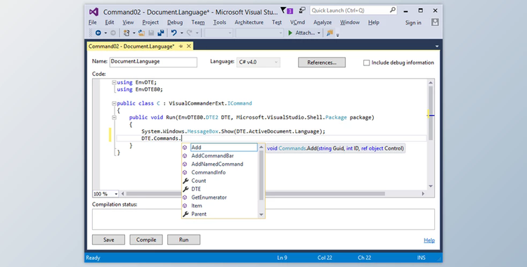Viewport: 527px width, 267px height.
Task: Open the Edit menu
Action: [109, 22]
